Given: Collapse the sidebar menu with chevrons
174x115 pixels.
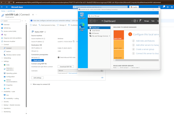Looking at the screenshot, I should 25,21.
